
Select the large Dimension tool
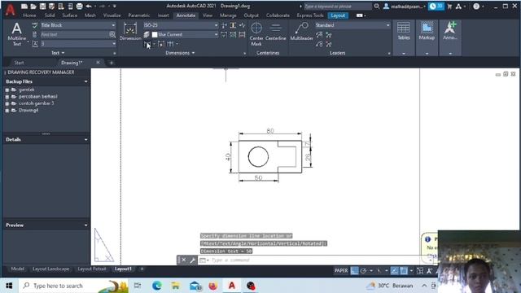tap(130, 32)
